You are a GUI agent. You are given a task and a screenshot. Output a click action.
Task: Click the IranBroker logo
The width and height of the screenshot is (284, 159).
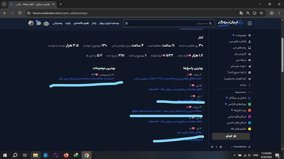(x=230, y=23)
